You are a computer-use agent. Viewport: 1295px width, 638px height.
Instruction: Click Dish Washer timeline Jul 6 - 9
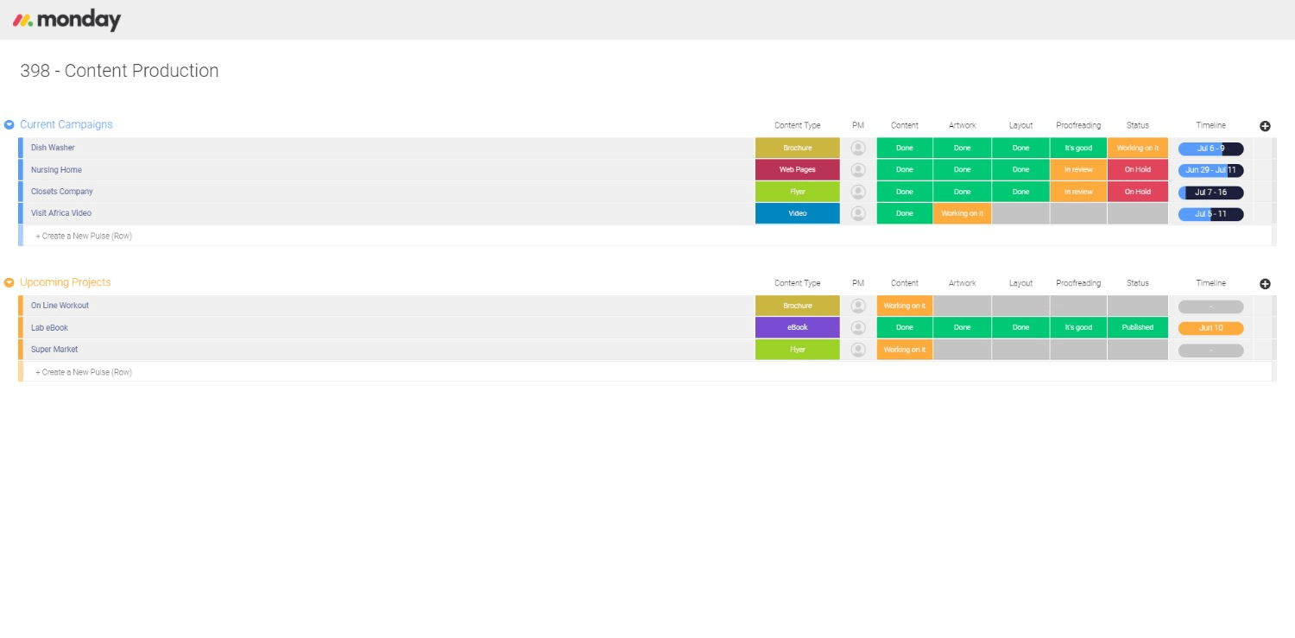[1210, 148]
